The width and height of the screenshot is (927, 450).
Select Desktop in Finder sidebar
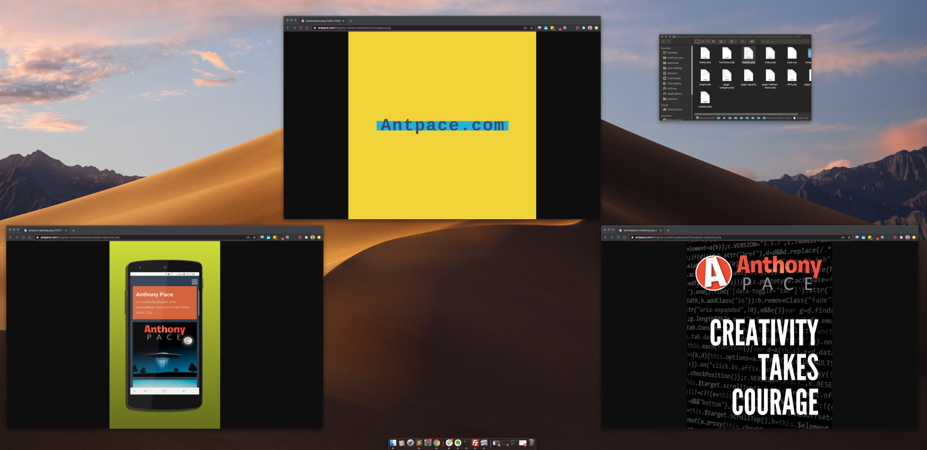(672, 53)
